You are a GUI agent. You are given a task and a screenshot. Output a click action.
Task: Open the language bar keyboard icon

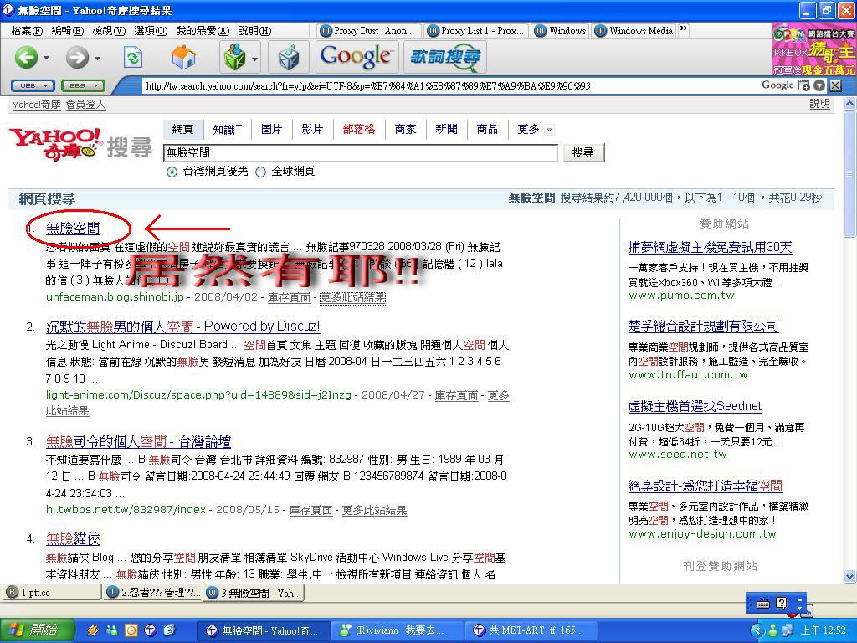coord(763,604)
